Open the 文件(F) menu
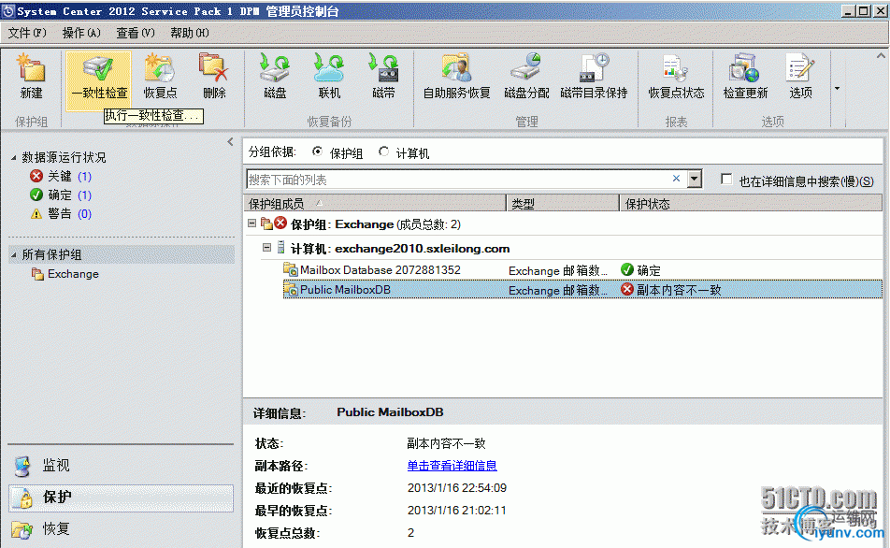This screenshot has width=890, height=548. [27, 33]
